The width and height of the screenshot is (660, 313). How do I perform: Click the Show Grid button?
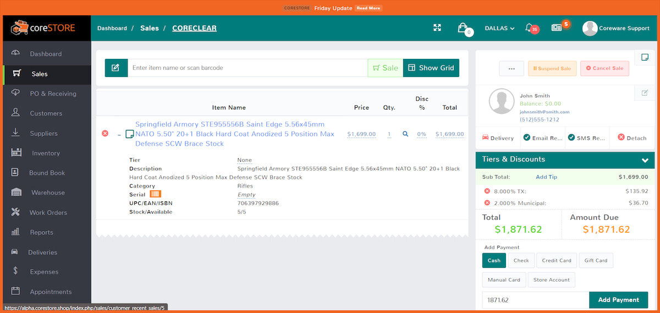click(431, 68)
